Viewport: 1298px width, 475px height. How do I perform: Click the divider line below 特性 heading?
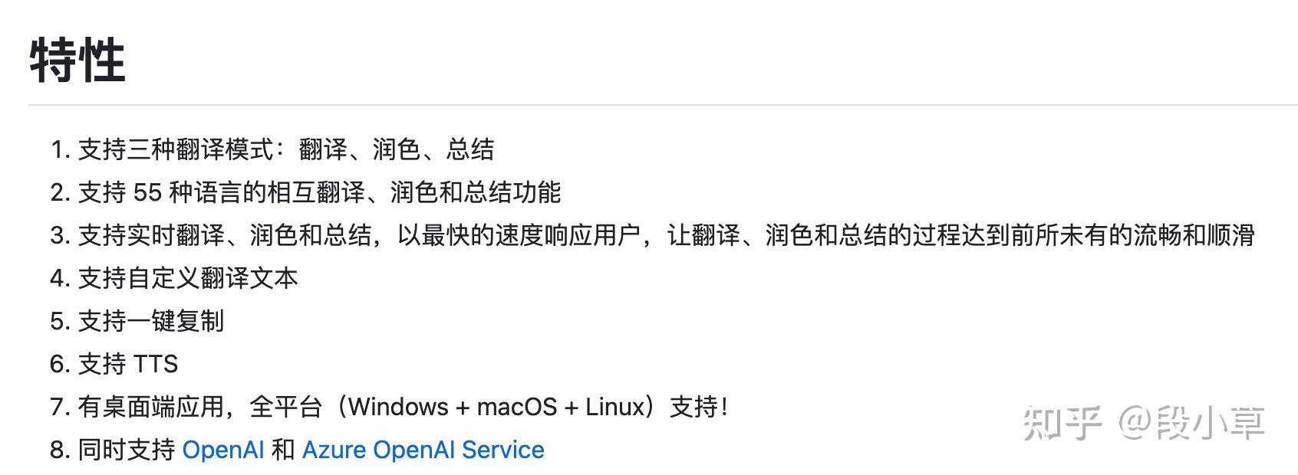663,105
